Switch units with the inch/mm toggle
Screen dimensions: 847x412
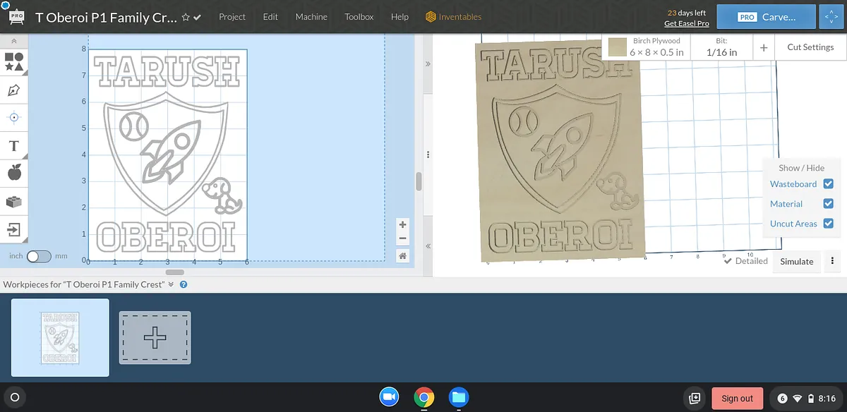point(39,256)
